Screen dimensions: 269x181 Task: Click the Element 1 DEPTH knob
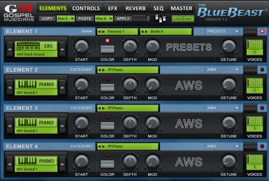pos(130,46)
